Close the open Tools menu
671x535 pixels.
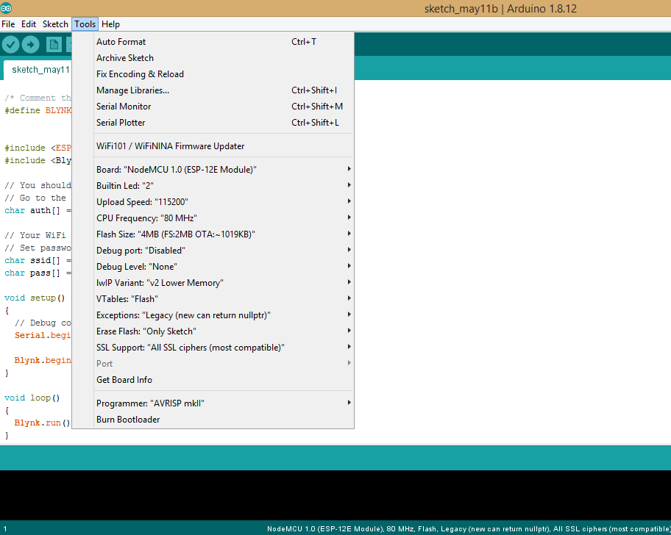85,24
